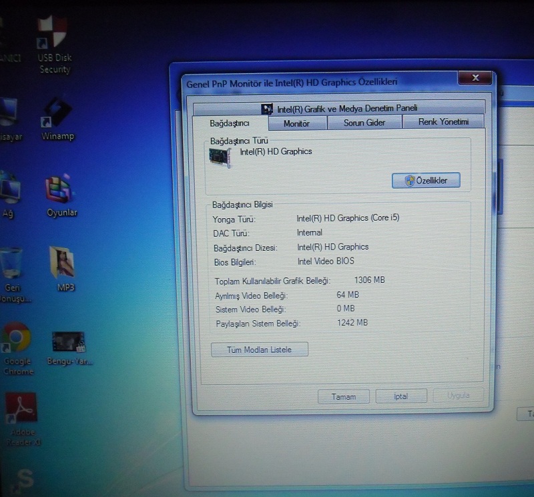Click the 'Paylaşılan Sistem Belleği:' label

(258, 324)
